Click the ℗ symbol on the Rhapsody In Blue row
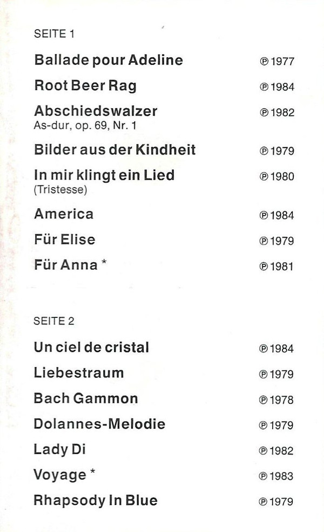This screenshot has width=324, height=532. pyautogui.click(x=264, y=502)
